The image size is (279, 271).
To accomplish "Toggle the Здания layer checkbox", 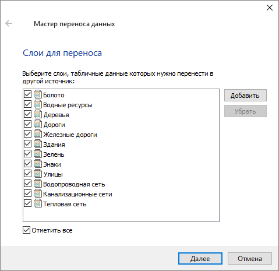I will click(x=27, y=144).
